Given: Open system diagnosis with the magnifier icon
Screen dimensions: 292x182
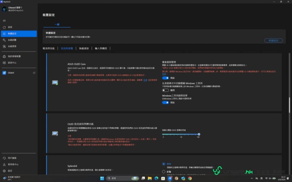Looking at the screenshot, I should click(x=4, y=40).
